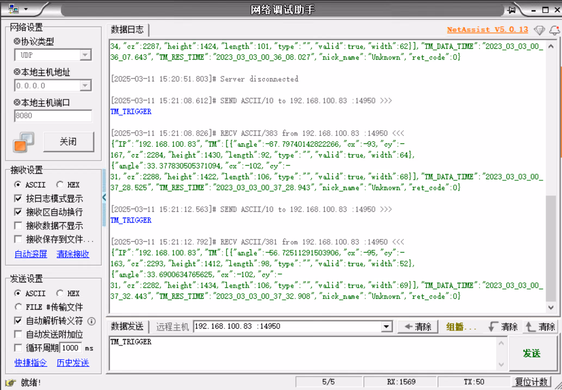Click the remote host 192.168.100.83 field

288,326
